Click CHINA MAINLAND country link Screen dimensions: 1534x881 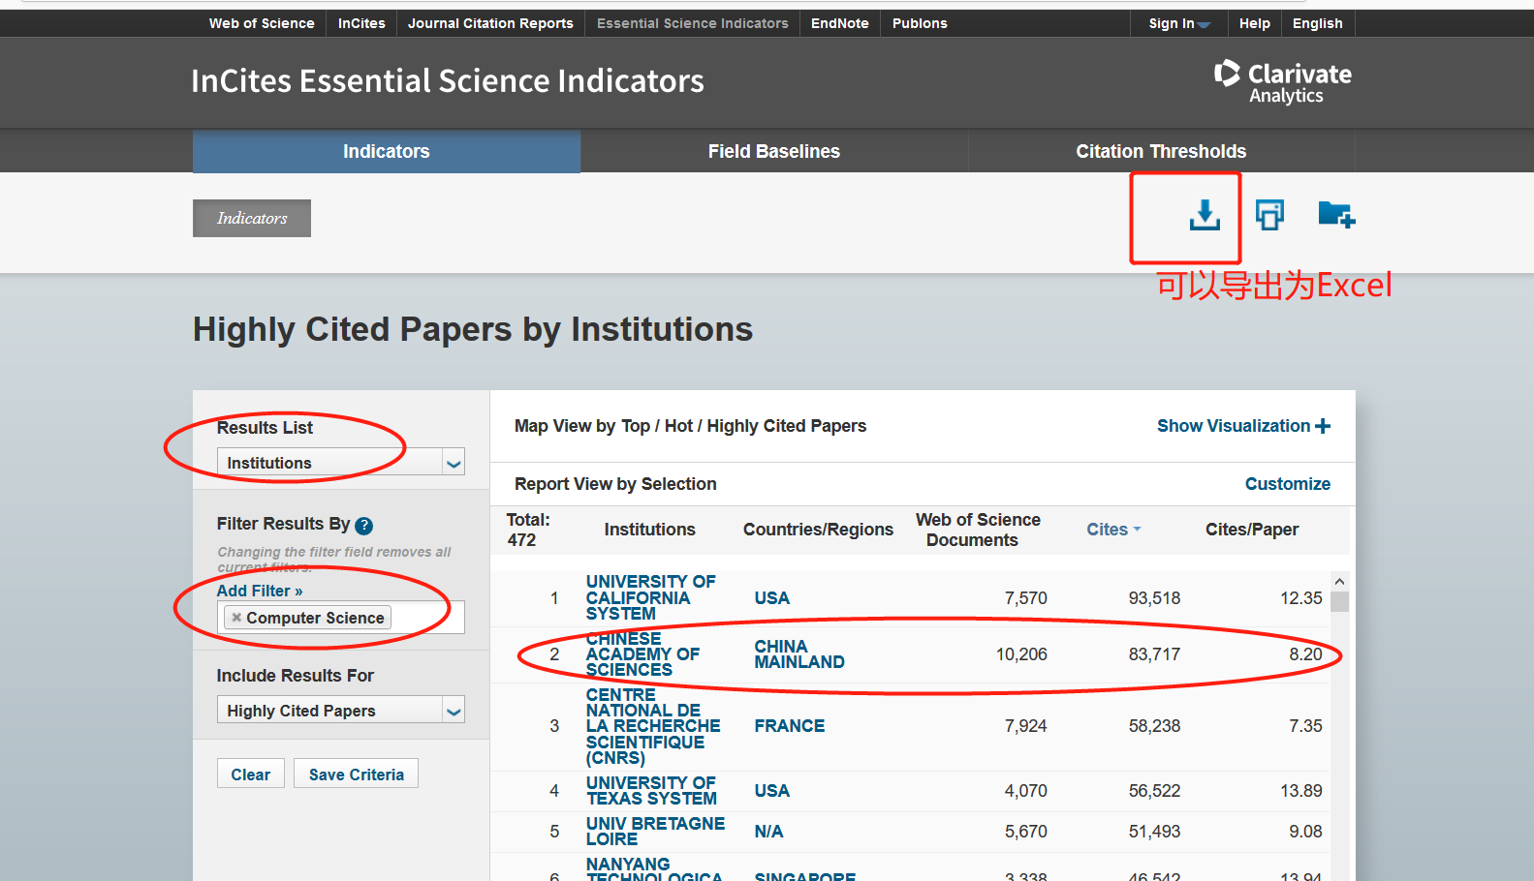(799, 654)
